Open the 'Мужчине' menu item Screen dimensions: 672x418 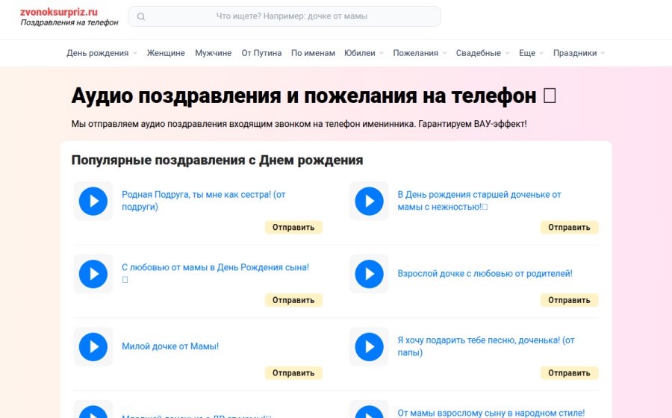(213, 53)
